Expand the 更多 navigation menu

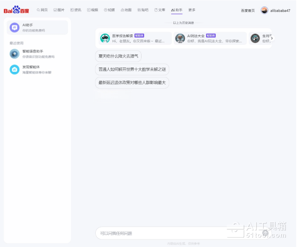pyautogui.click(x=192, y=10)
